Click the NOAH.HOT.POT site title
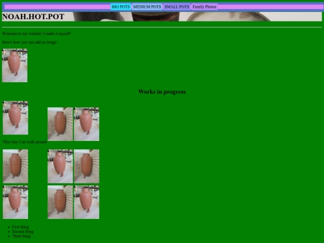Image resolution: width=324 pixels, height=243 pixels. click(x=33, y=17)
